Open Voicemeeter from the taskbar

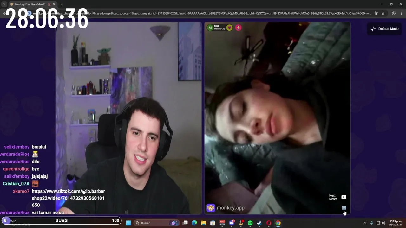pos(222,223)
